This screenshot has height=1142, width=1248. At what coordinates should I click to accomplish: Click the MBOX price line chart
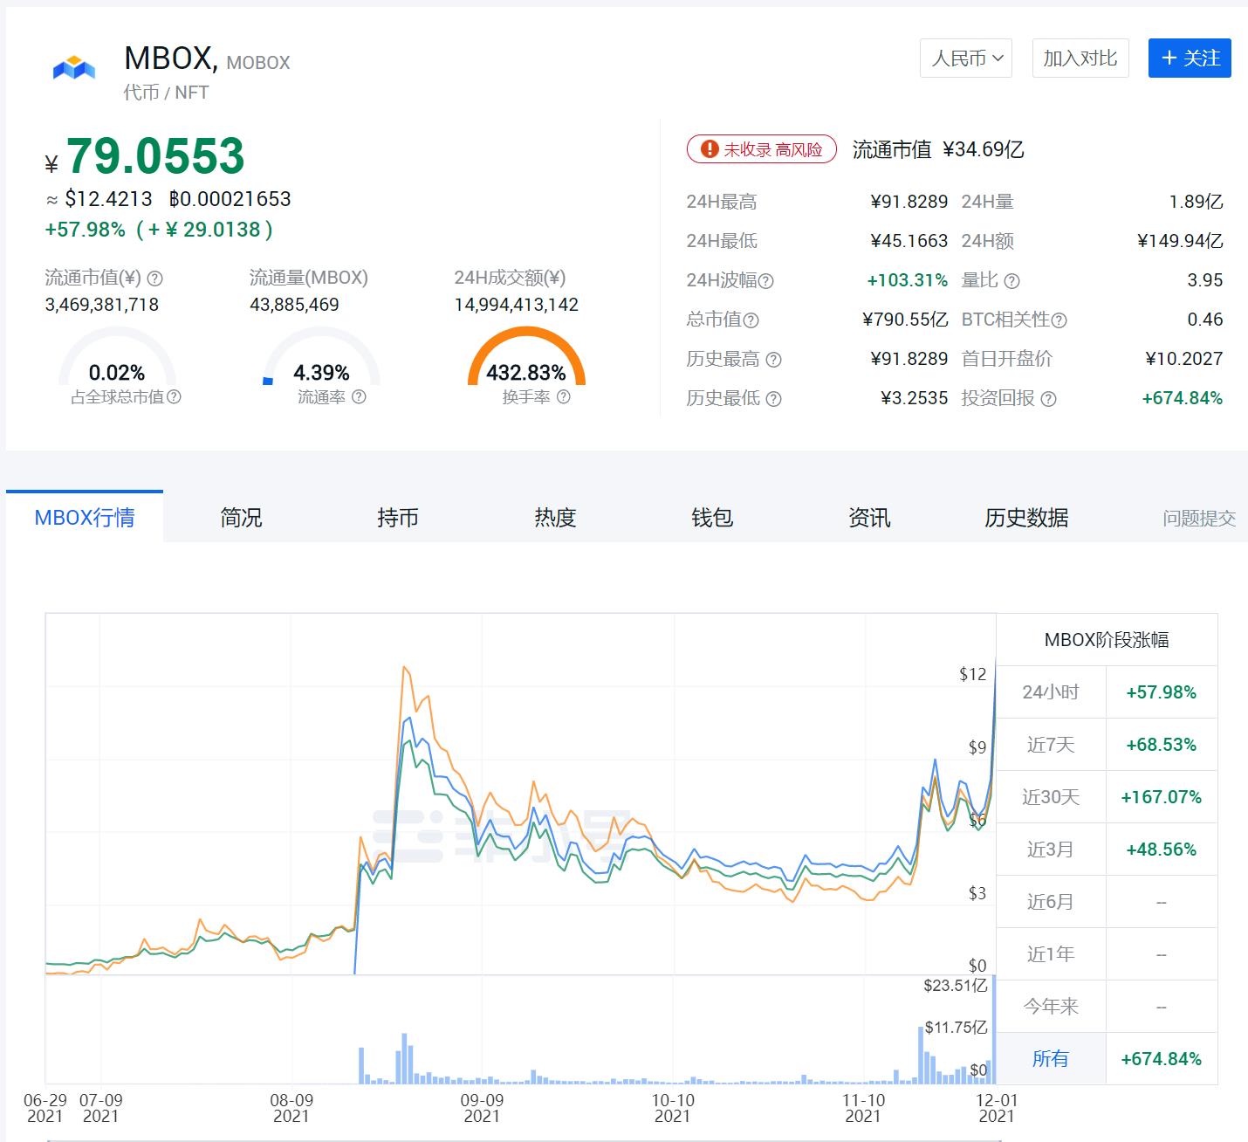[520, 794]
